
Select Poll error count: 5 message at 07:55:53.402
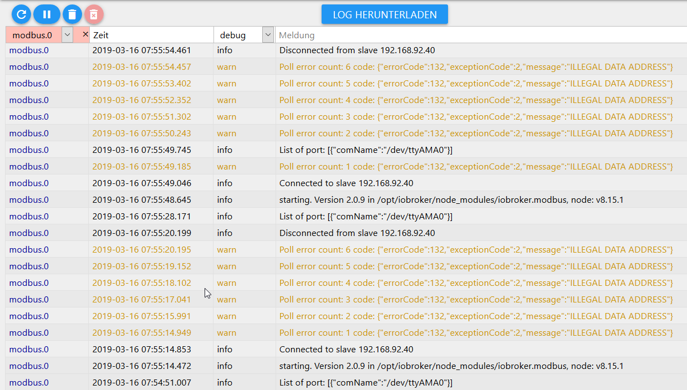(476, 84)
